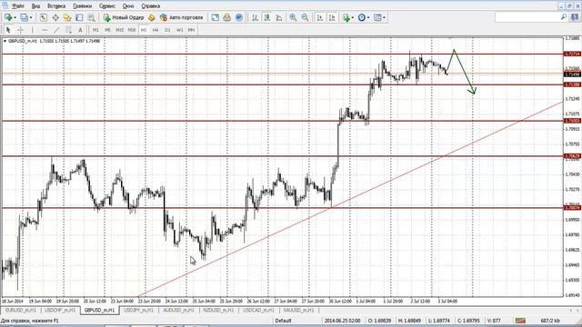This screenshot has width=582, height=327.
Task: Open the Strategy Tester magnifier icon
Action: (x=91, y=17)
